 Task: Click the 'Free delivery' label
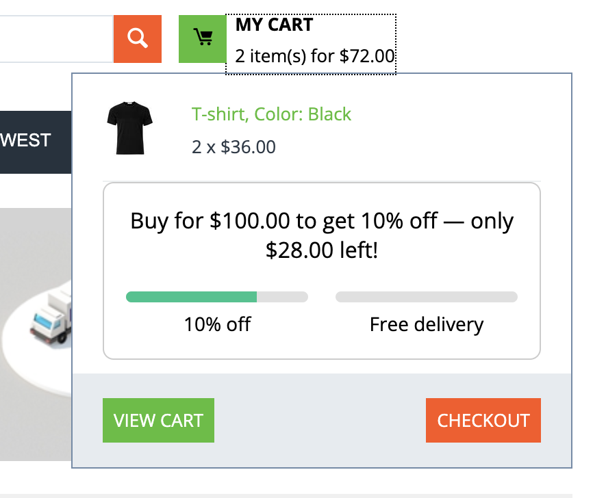(426, 324)
